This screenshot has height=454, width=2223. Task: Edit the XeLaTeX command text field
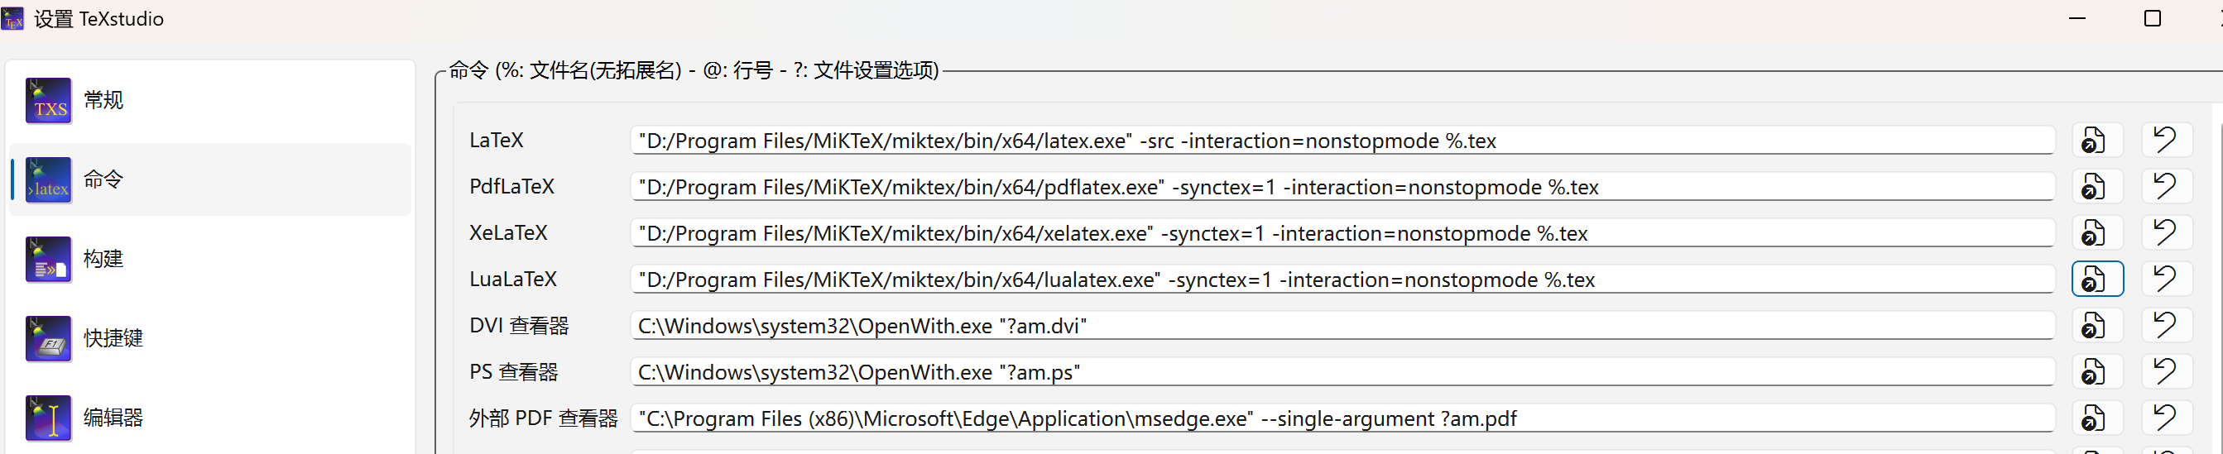[1341, 233]
